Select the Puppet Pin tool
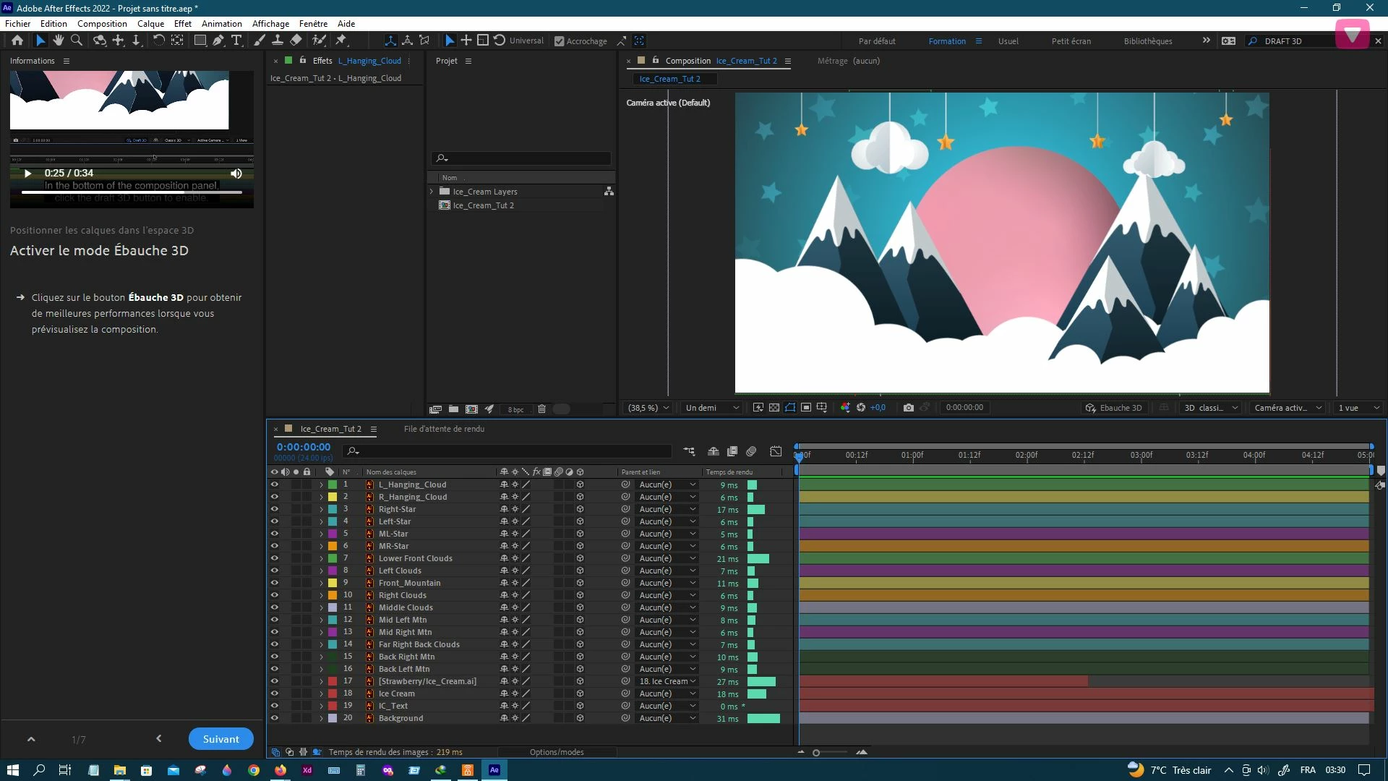Viewport: 1388px width, 781px height. tap(341, 40)
